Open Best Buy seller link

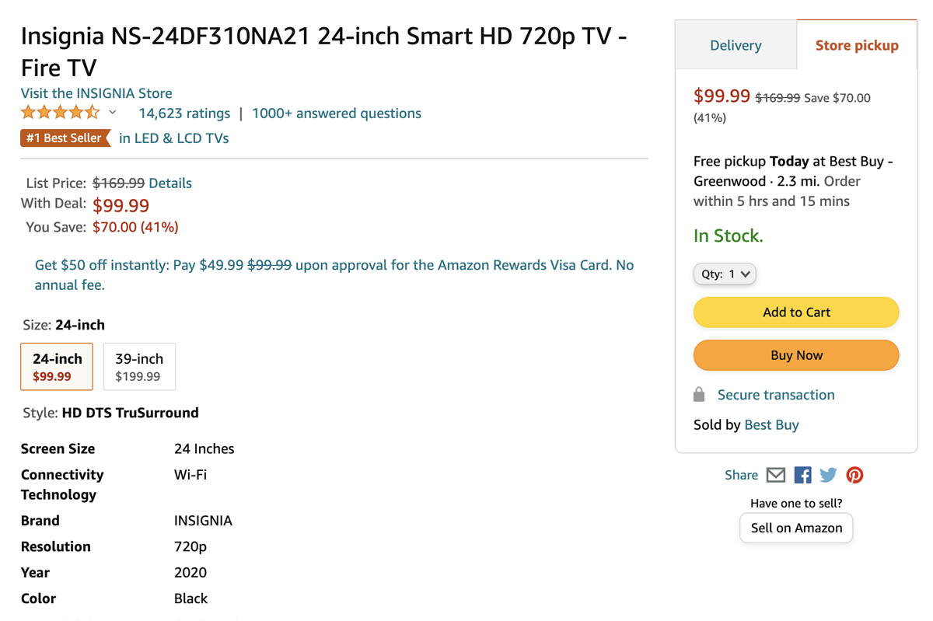[771, 425]
